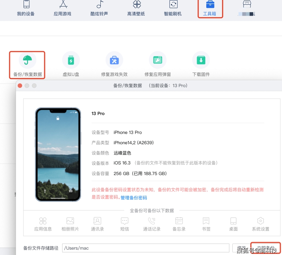Click the device name 13 Pro heading
Screen dimensions: 282x255
(98, 113)
